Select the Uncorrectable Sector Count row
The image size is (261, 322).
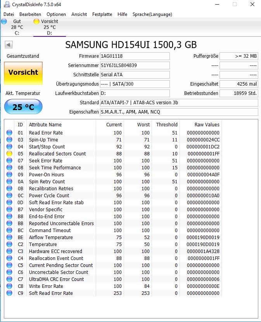[113, 272]
